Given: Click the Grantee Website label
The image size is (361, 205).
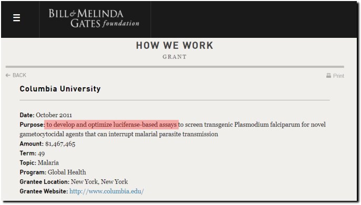Looking at the screenshot, I should point(44,191).
